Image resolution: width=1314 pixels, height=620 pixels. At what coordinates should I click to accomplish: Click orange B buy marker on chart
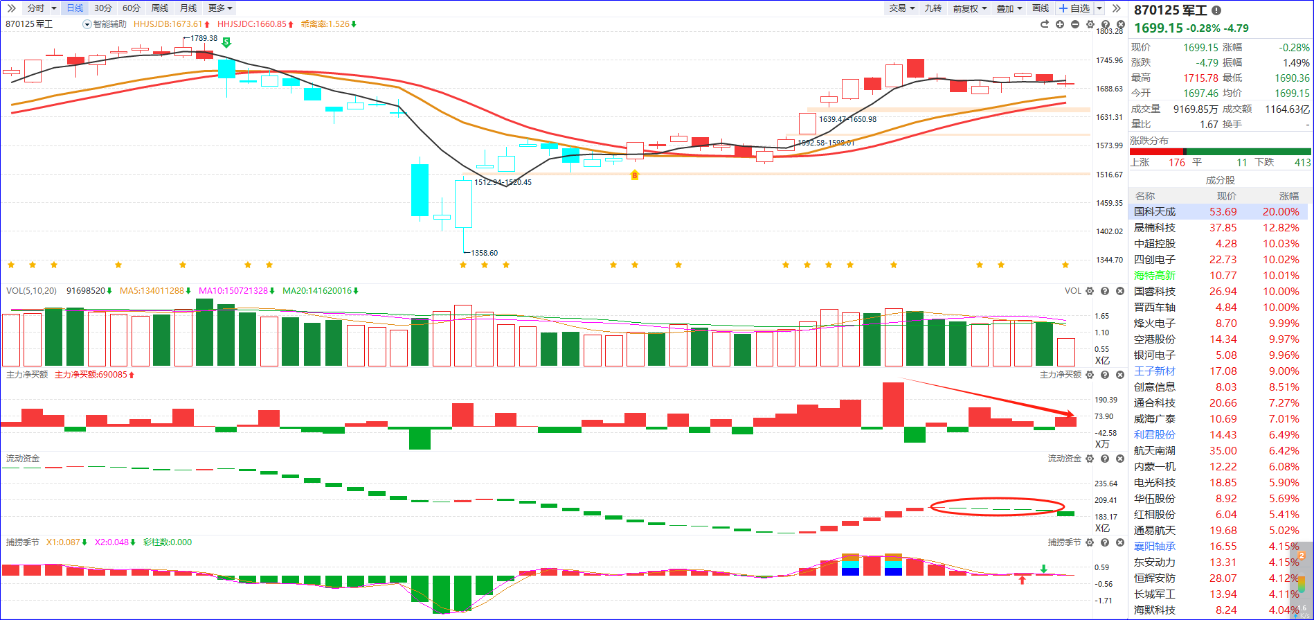[x=634, y=175]
